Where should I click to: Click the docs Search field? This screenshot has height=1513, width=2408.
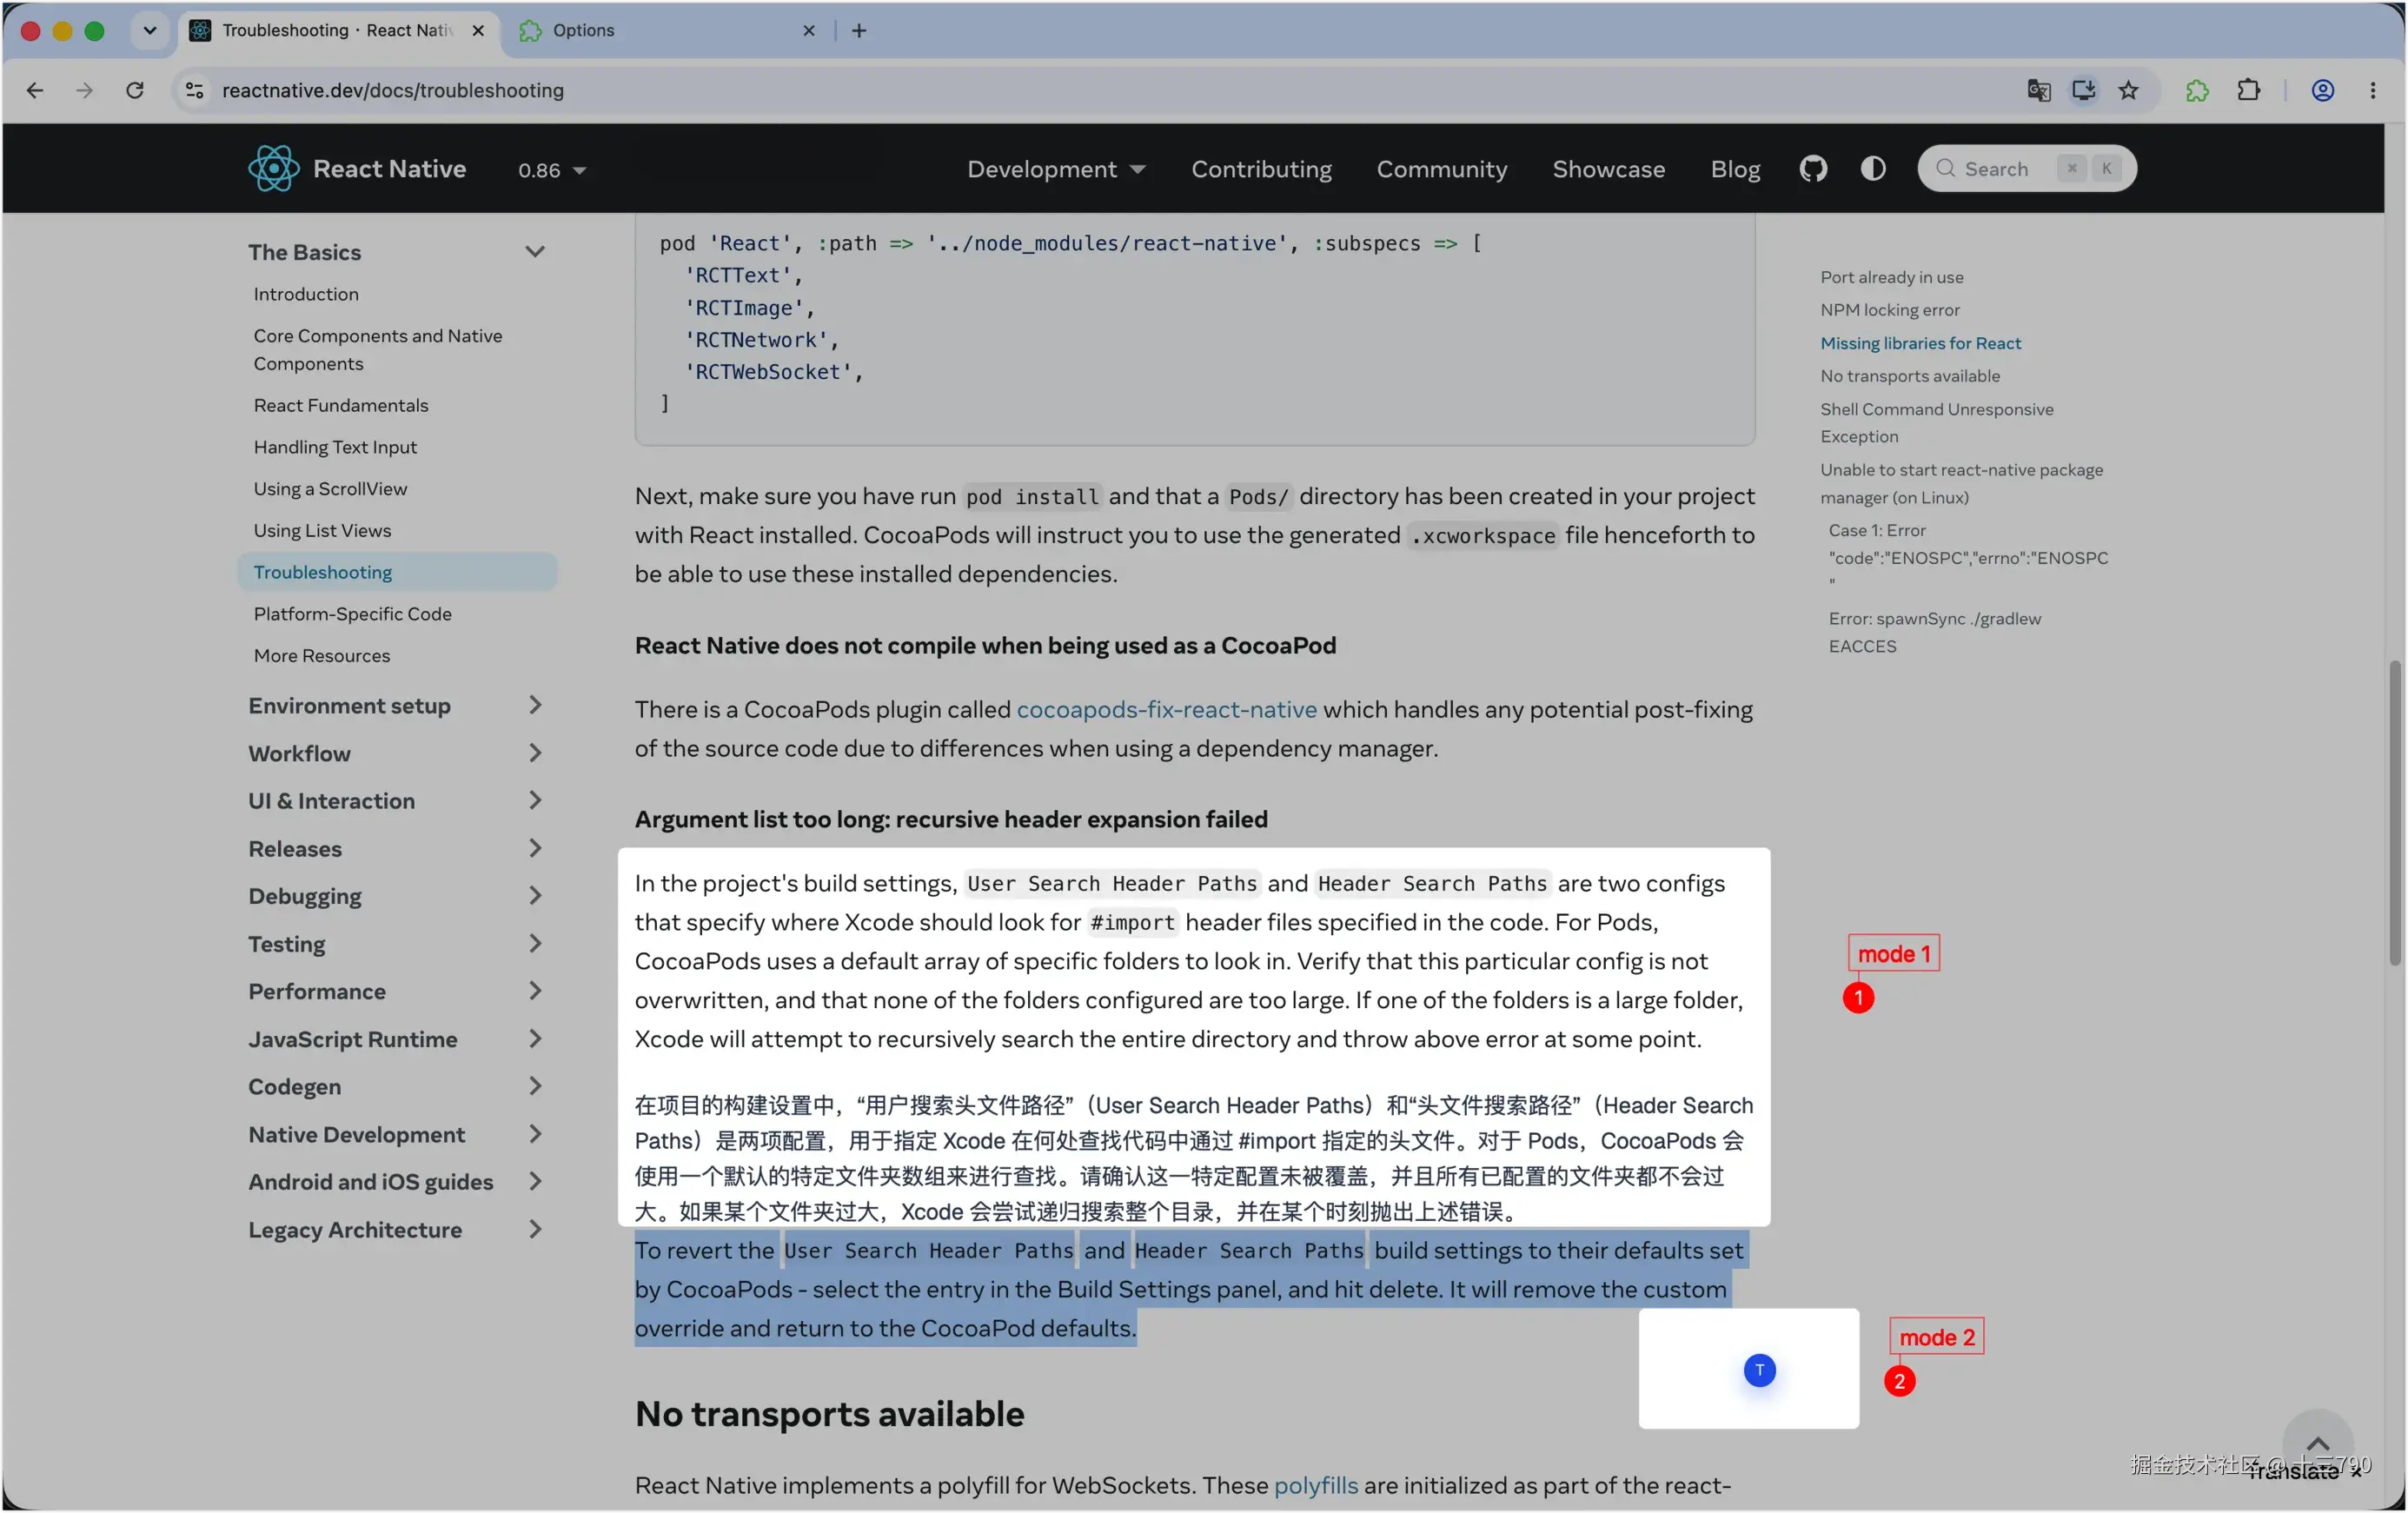(x=2026, y=168)
